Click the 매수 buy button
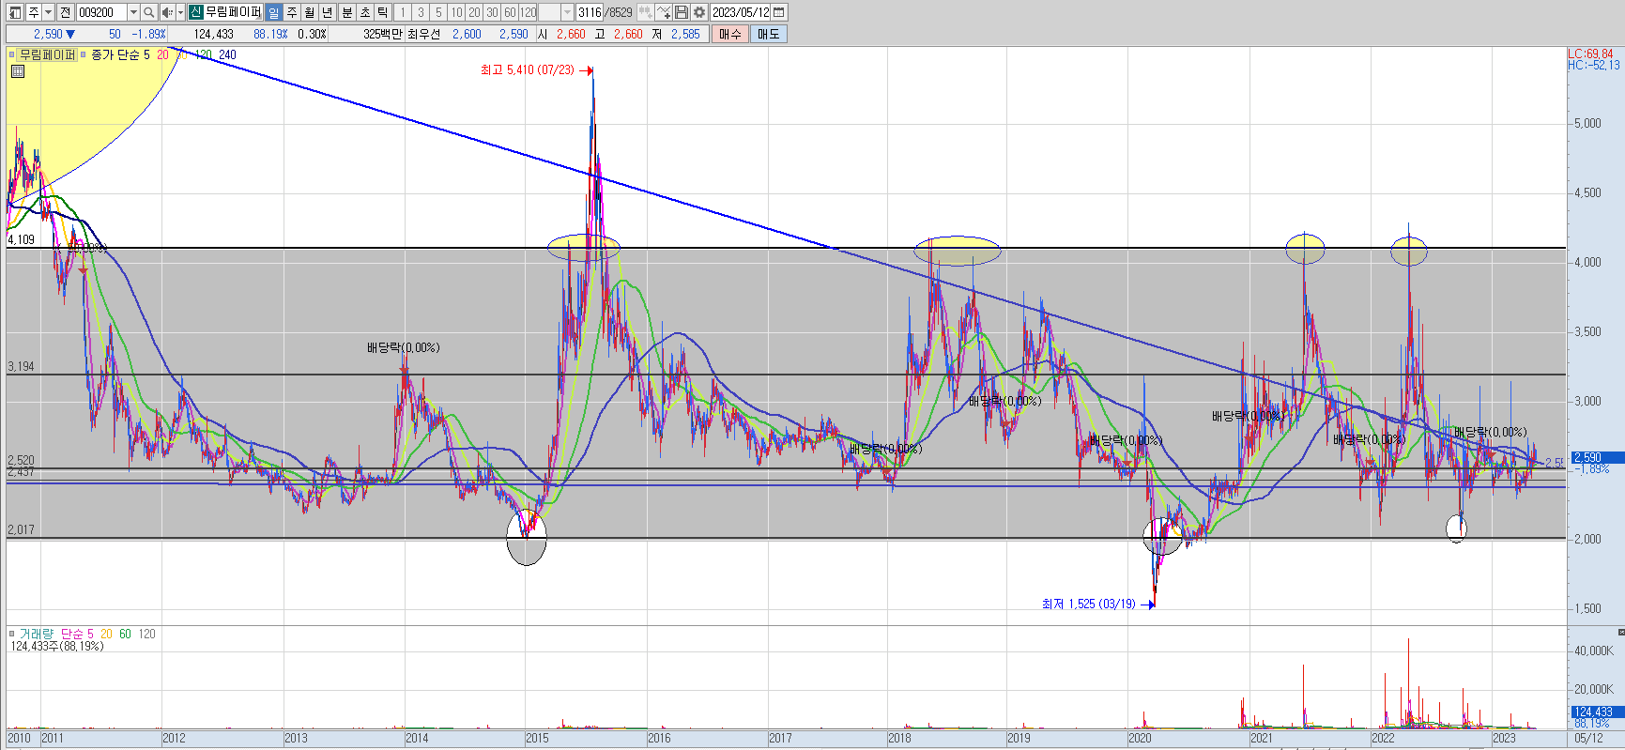This screenshot has width=1625, height=750. click(729, 34)
